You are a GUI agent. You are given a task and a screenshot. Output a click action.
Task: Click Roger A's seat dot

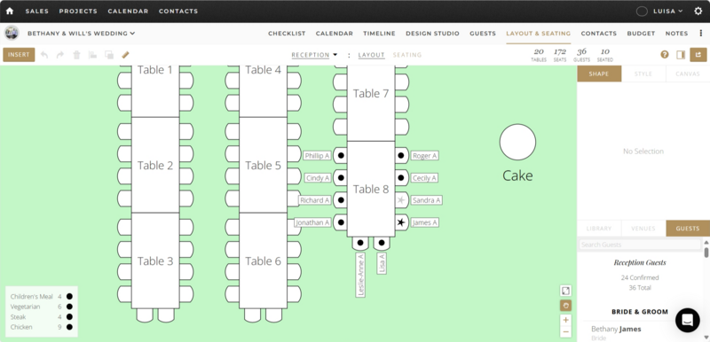coord(401,155)
